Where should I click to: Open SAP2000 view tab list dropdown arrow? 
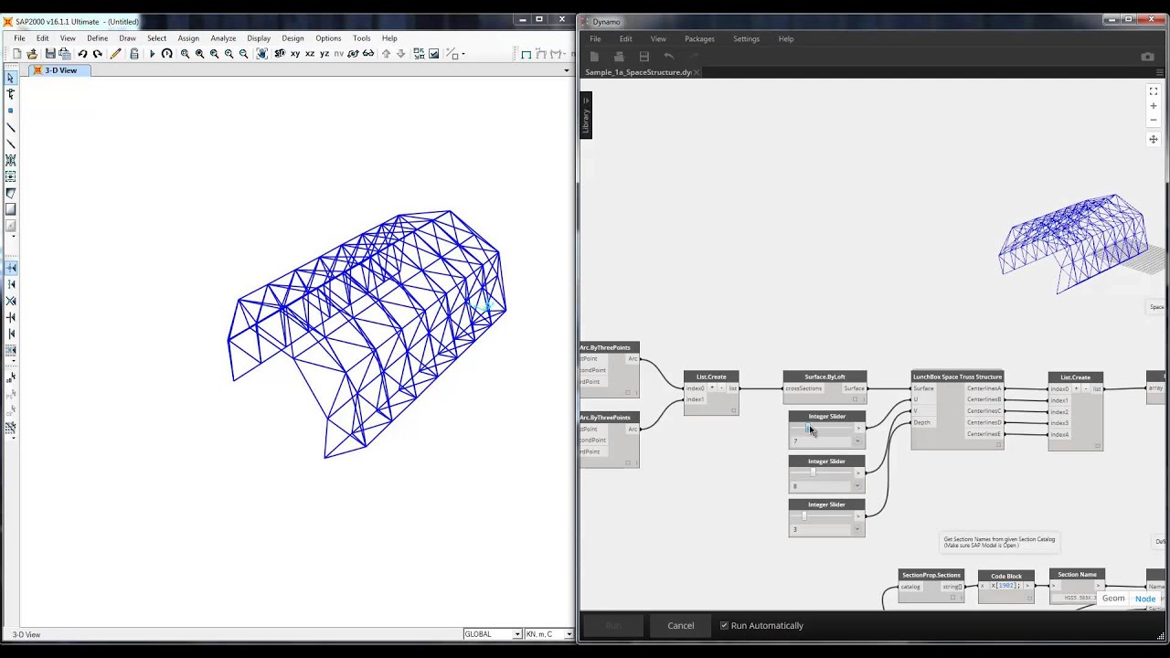(x=566, y=70)
